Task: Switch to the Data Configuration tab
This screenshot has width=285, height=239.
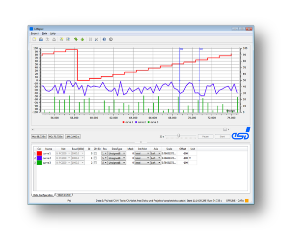Action: [x=43, y=195]
